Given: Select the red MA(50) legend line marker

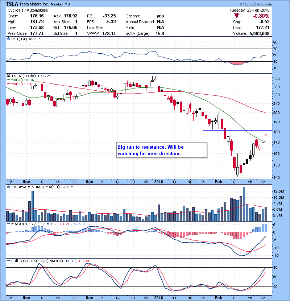Looking at the screenshot, I should (x=8, y=84).
